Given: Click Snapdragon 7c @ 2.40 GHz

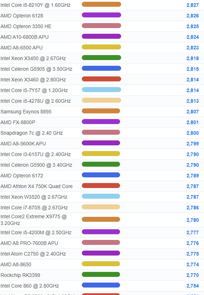Looking at the screenshot, I should (x=32, y=133).
